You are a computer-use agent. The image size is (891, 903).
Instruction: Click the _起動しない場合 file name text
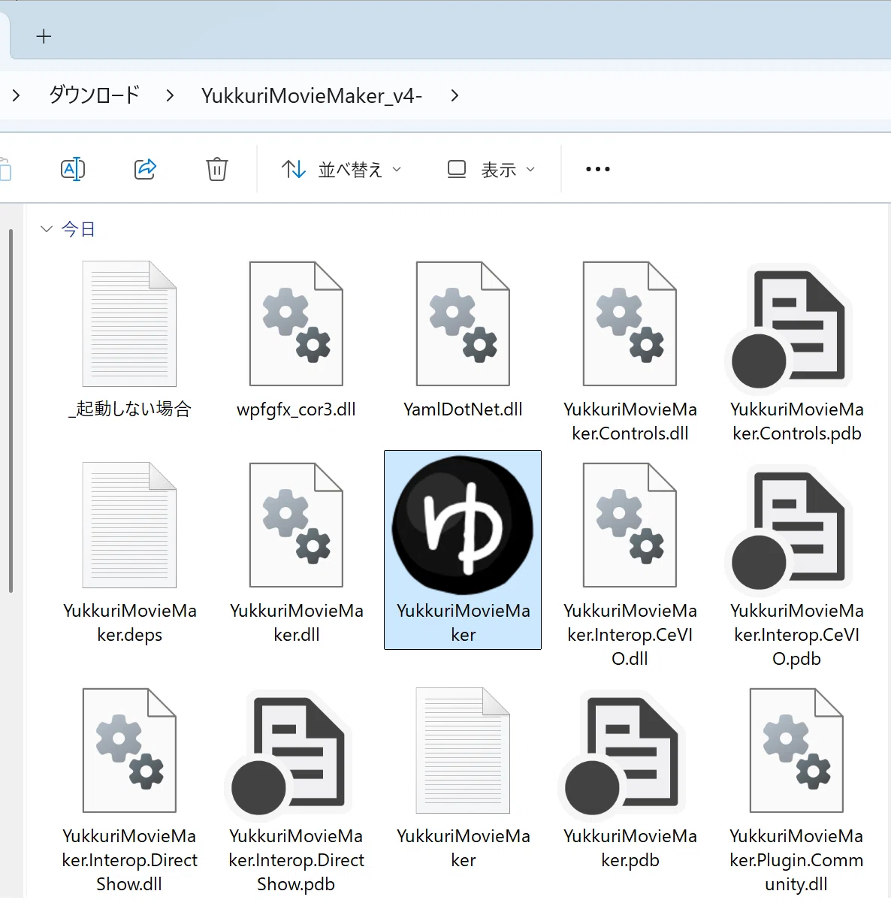(x=129, y=409)
